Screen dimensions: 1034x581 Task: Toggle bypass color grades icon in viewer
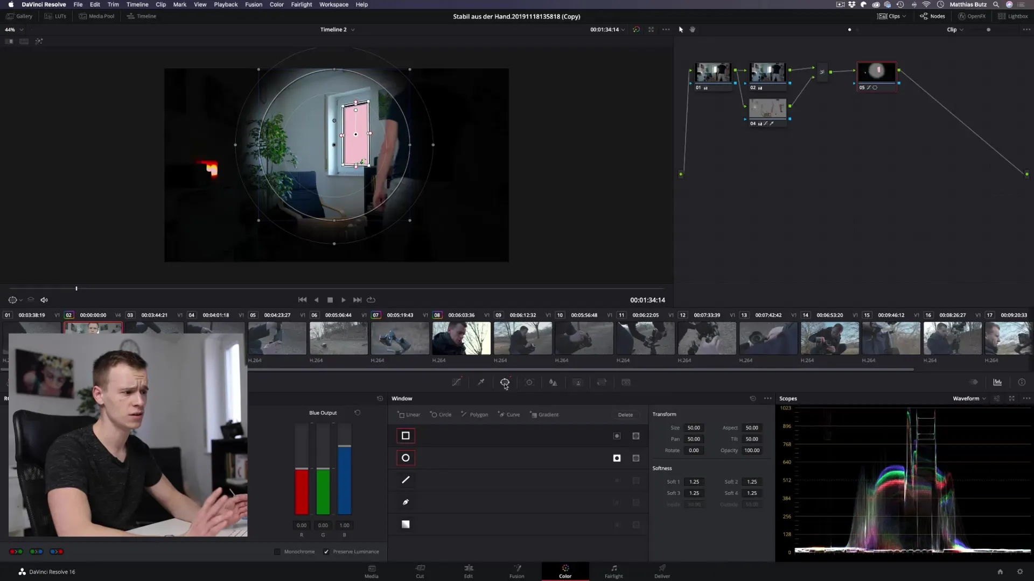point(636,30)
